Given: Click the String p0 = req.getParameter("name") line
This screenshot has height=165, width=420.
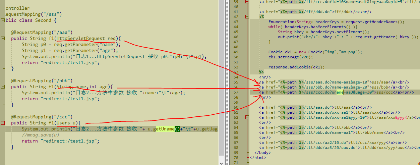Looking at the screenshot, I should (71, 45).
